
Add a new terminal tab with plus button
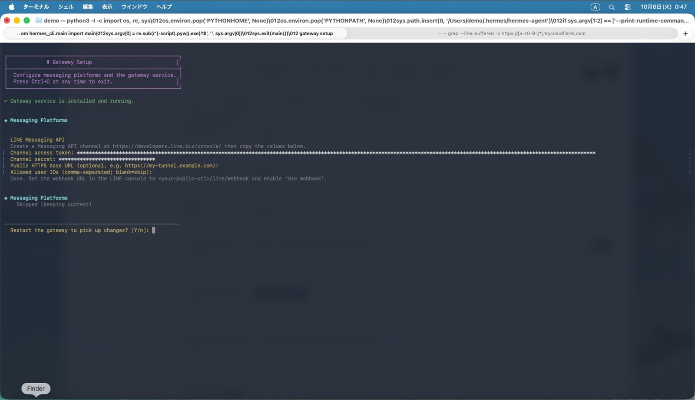coord(685,33)
